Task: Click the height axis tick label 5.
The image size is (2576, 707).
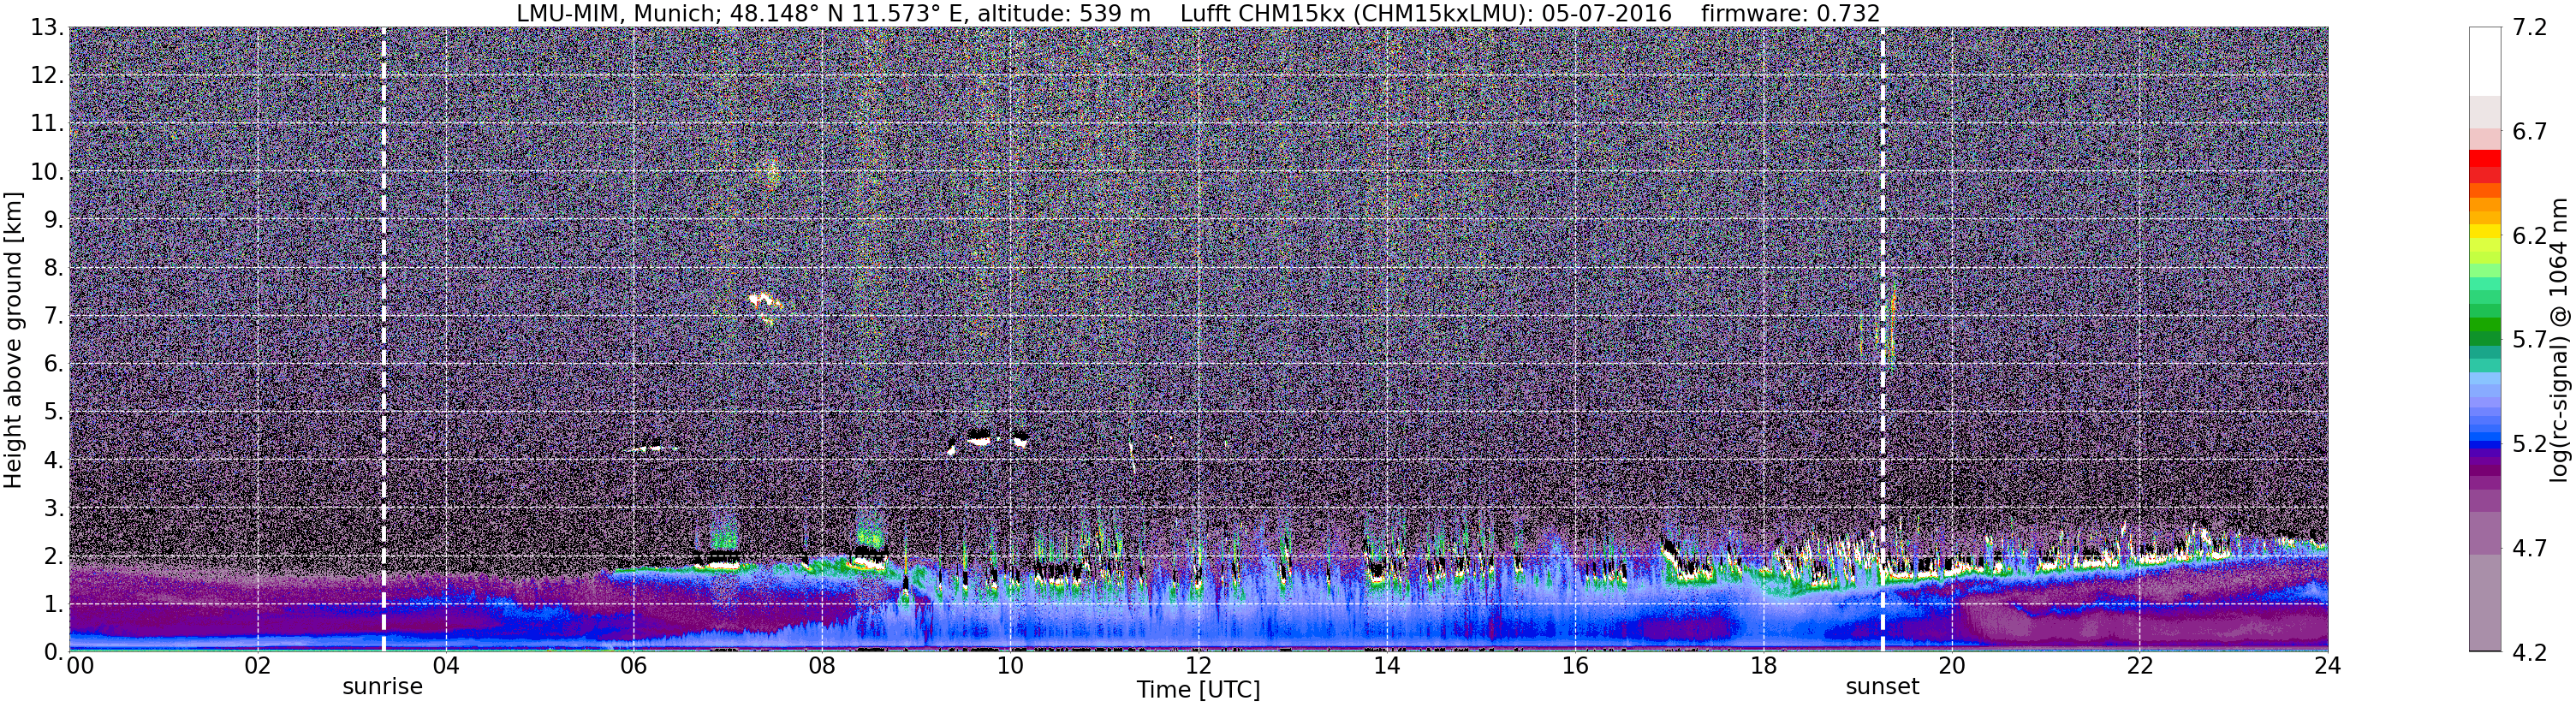Action: pos(54,412)
